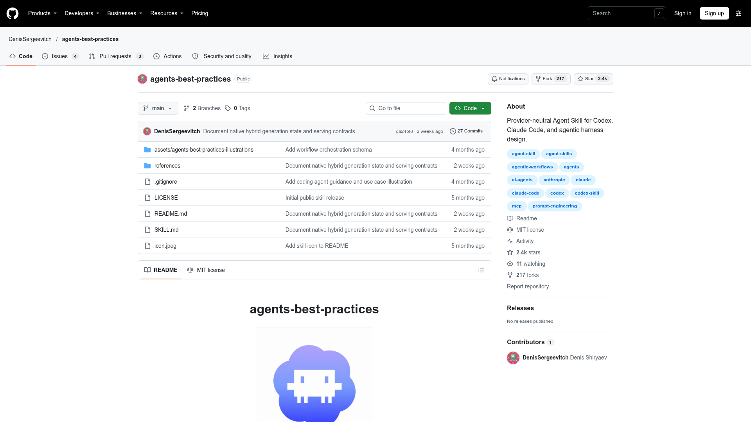Open the Actions tab
The image size is (751, 422).
pyautogui.click(x=167, y=56)
